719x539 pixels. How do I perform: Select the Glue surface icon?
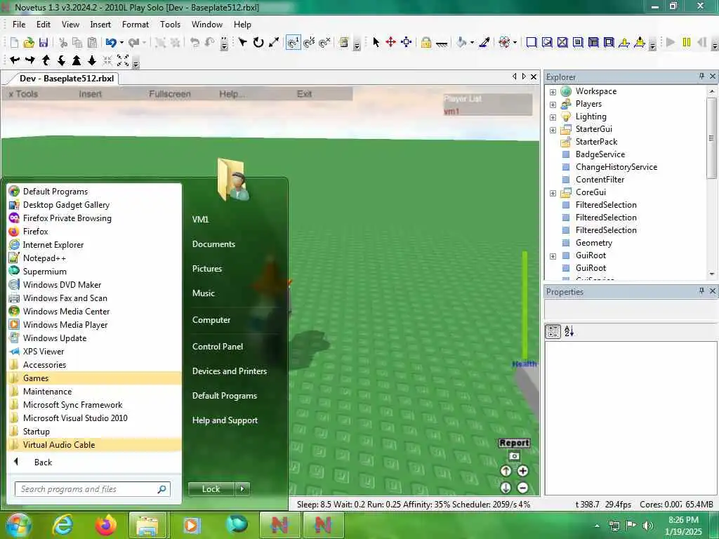547,43
